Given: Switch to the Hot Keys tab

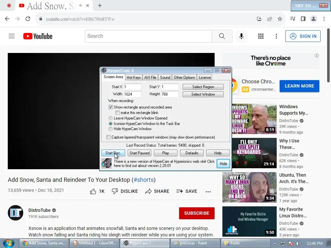Looking at the screenshot, I should tap(133, 77).
